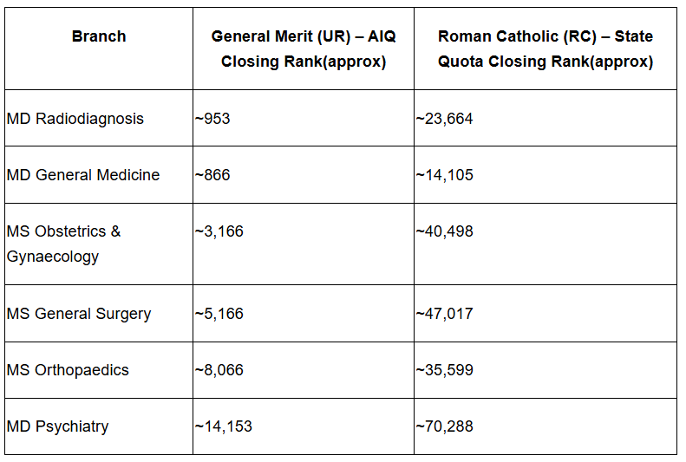The height and width of the screenshot is (462, 686).
Task: Click the ~70,288 state quota rank
Action: click(x=445, y=426)
